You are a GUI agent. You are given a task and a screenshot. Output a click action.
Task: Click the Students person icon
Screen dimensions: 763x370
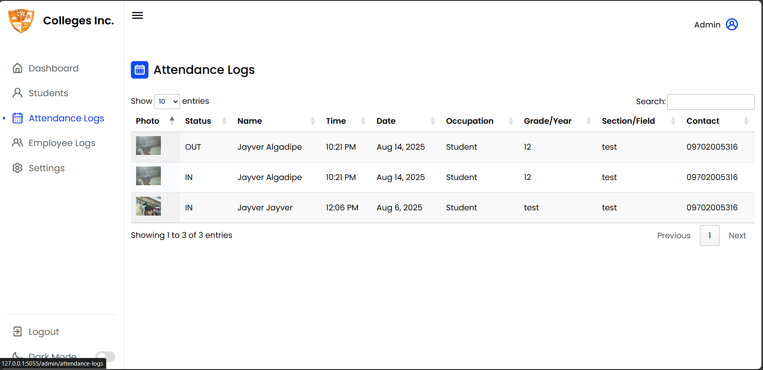(18, 93)
